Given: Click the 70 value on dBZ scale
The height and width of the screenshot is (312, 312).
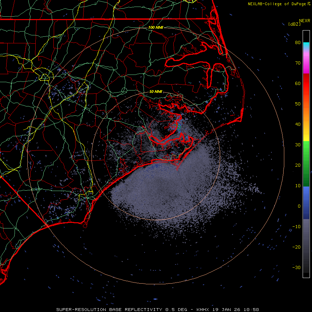Looking at the screenshot, I should point(298,63).
